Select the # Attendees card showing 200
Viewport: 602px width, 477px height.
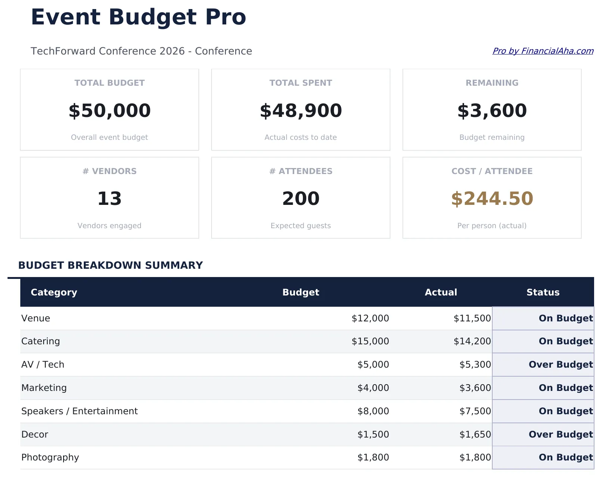(300, 198)
